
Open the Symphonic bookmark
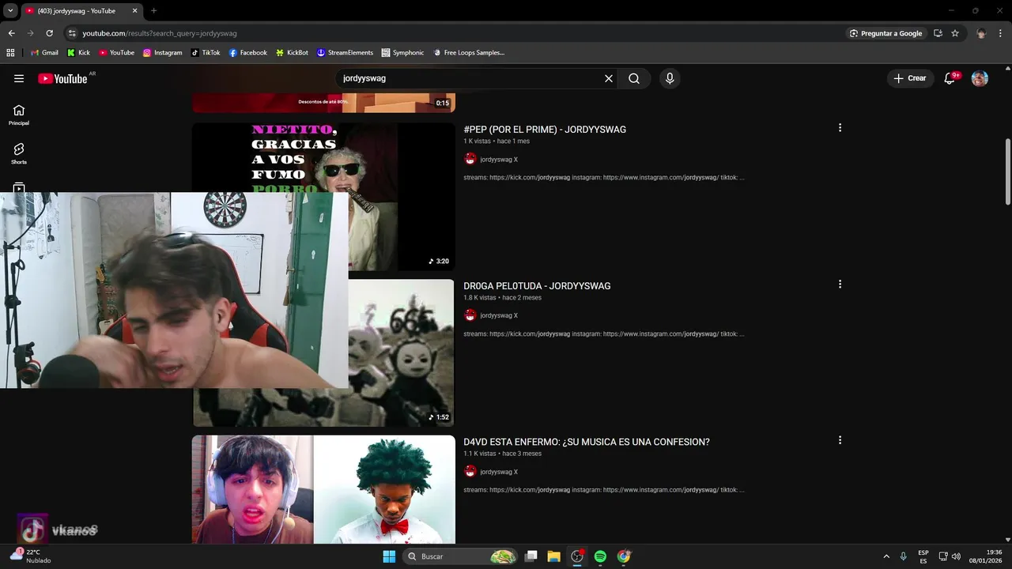click(x=402, y=52)
